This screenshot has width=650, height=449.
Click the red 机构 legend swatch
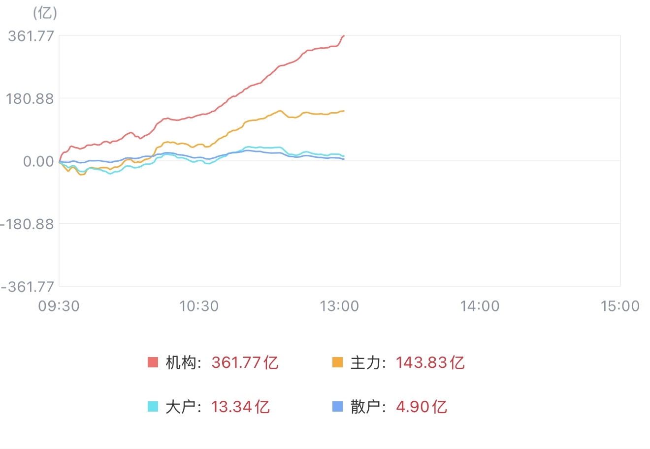153,362
